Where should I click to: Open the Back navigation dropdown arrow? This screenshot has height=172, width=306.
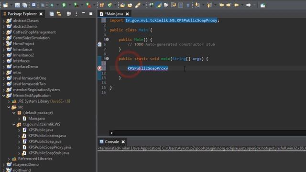[x=242, y=5]
